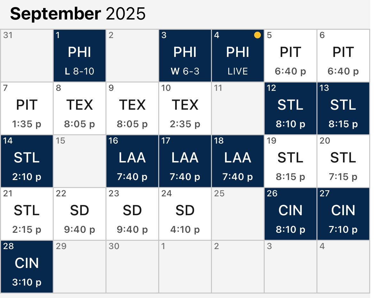Click the empty September 11 off day

click(238, 108)
